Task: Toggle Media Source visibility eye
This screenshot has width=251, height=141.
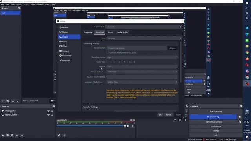Action: [x=49, y=111]
